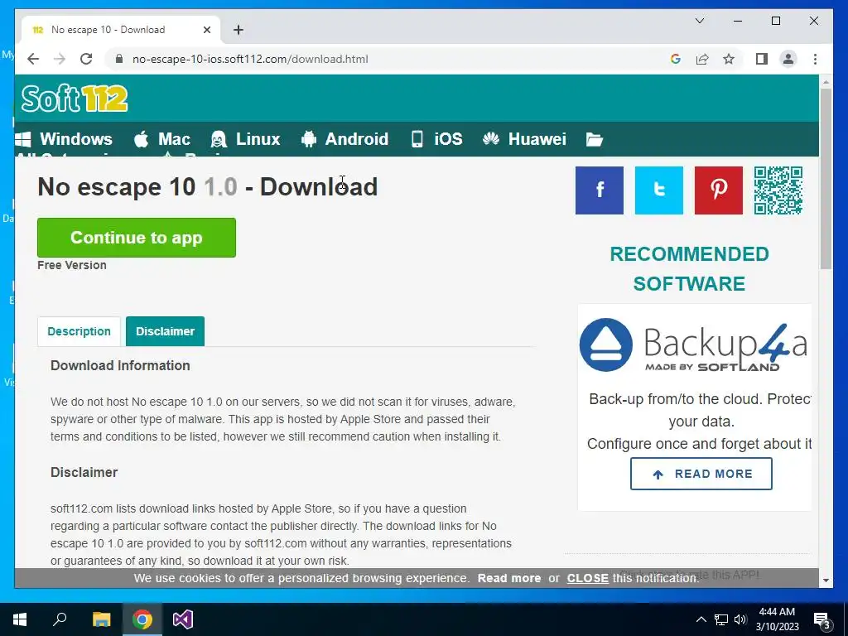The image size is (848, 636).
Task: Expand the tab search chevron
Action: point(699,21)
